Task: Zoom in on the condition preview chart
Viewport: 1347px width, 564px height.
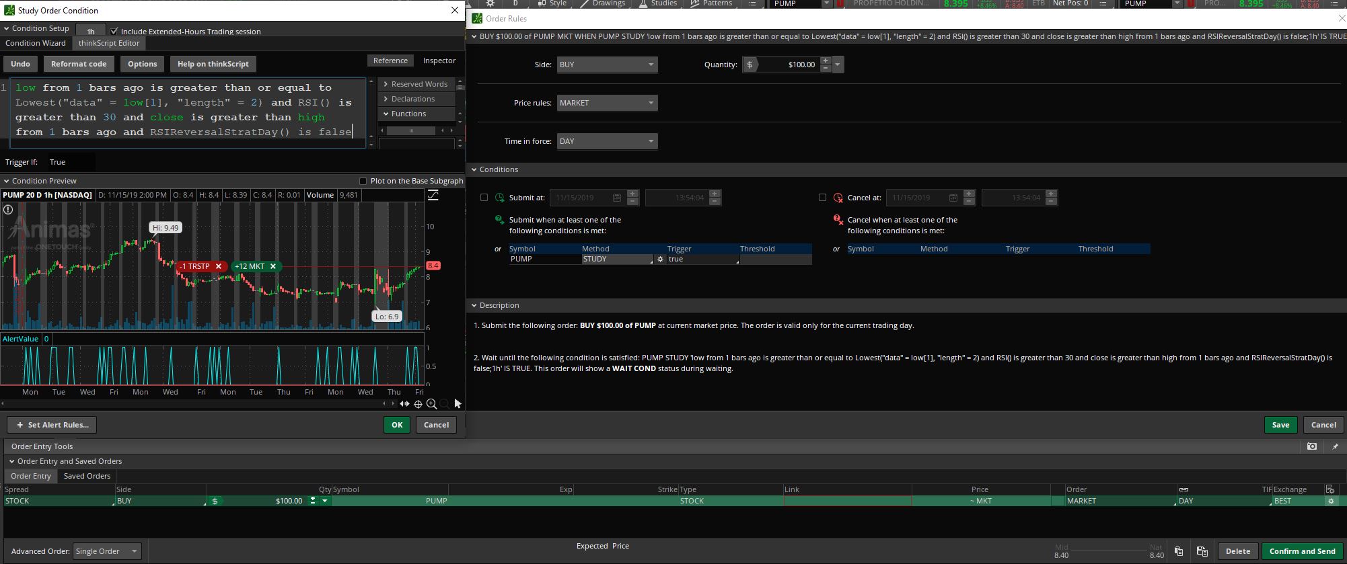Action: coord(431,404)
